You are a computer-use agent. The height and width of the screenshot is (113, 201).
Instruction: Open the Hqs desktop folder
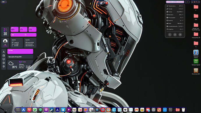(196, 16)
